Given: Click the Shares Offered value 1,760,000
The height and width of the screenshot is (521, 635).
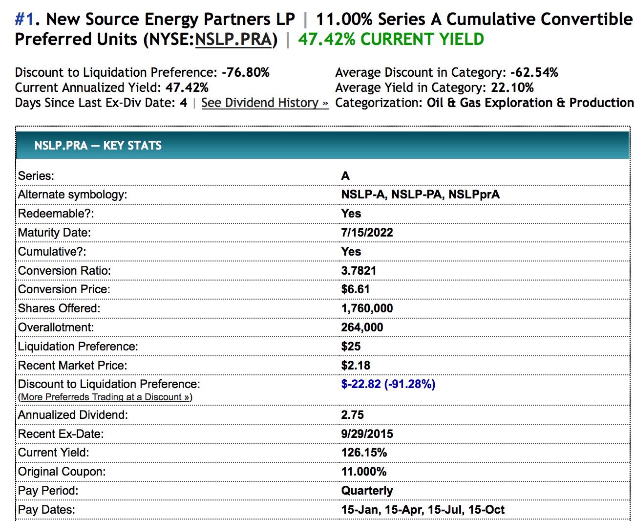Looking at the screenshot, I should [x=367, y=308].
